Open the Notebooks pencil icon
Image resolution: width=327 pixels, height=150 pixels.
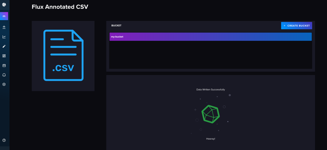[4, 46]
